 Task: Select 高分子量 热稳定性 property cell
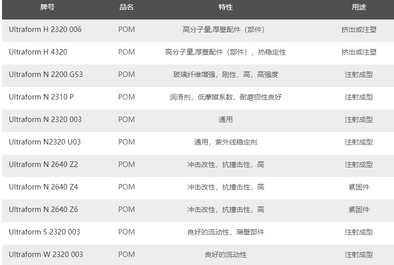[x=226, y=52]
